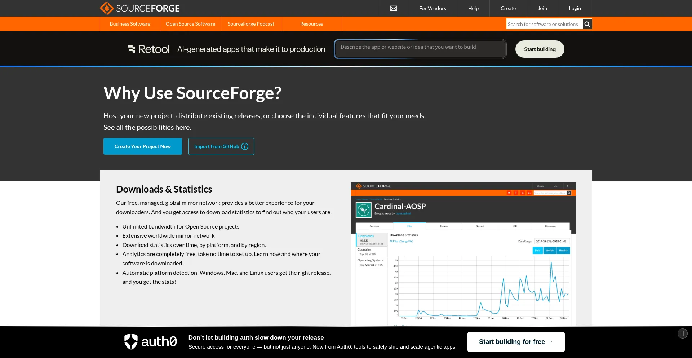Click the search magnifier button

(x=587, y=24)
